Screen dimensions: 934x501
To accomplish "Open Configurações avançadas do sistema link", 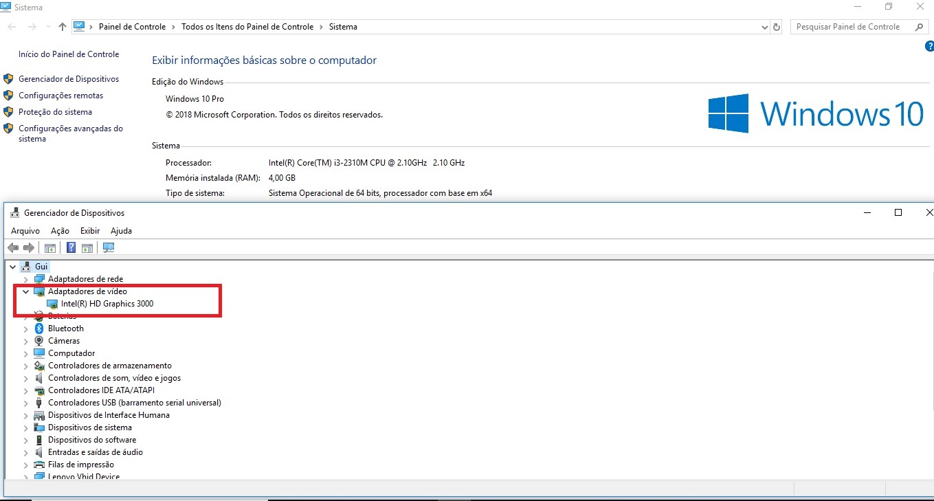I will (71, 133).
